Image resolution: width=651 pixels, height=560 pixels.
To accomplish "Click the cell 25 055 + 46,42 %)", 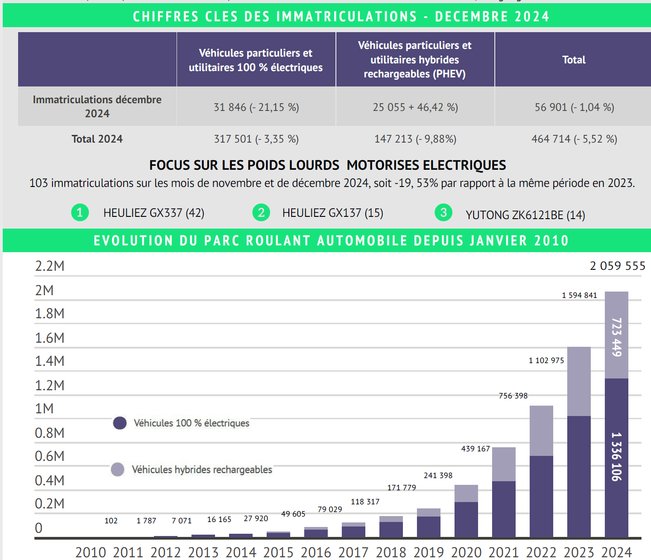I will (x=415, y=107).
